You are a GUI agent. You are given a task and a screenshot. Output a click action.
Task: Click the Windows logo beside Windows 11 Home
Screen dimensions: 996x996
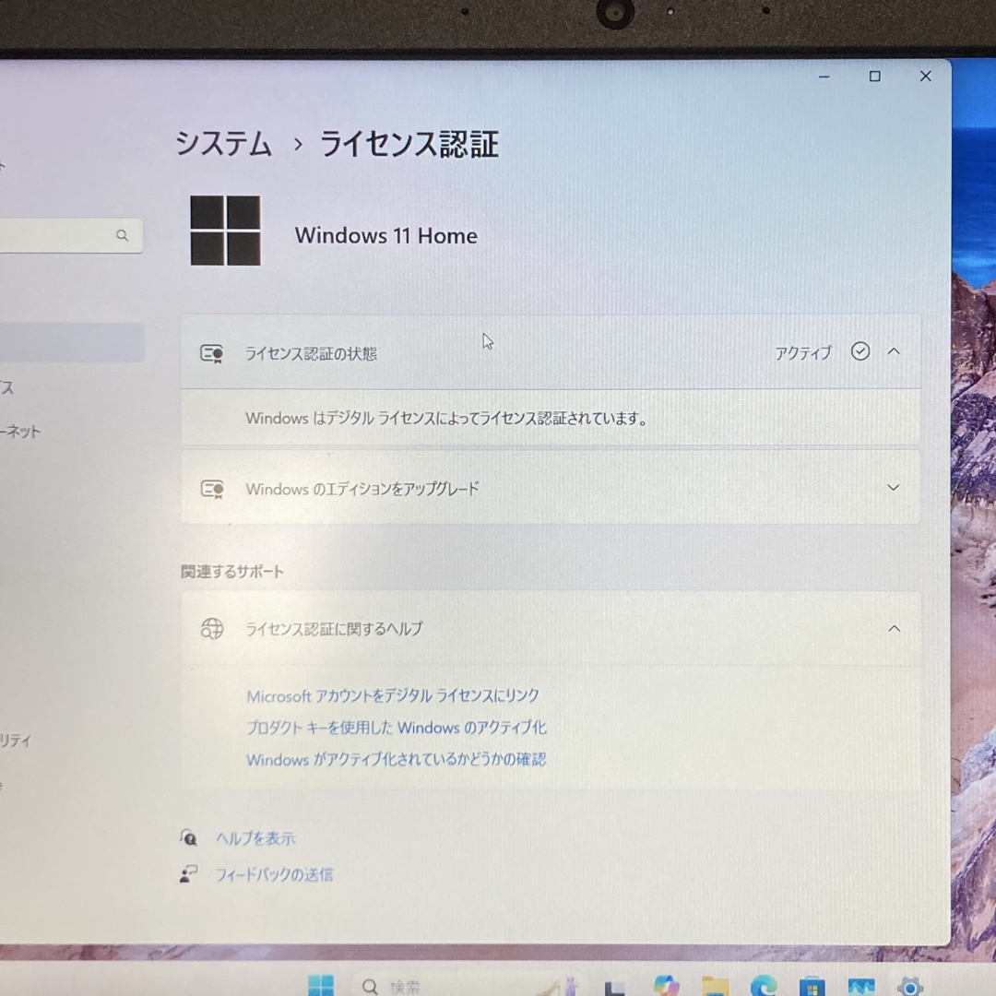(x=226, y=231)
